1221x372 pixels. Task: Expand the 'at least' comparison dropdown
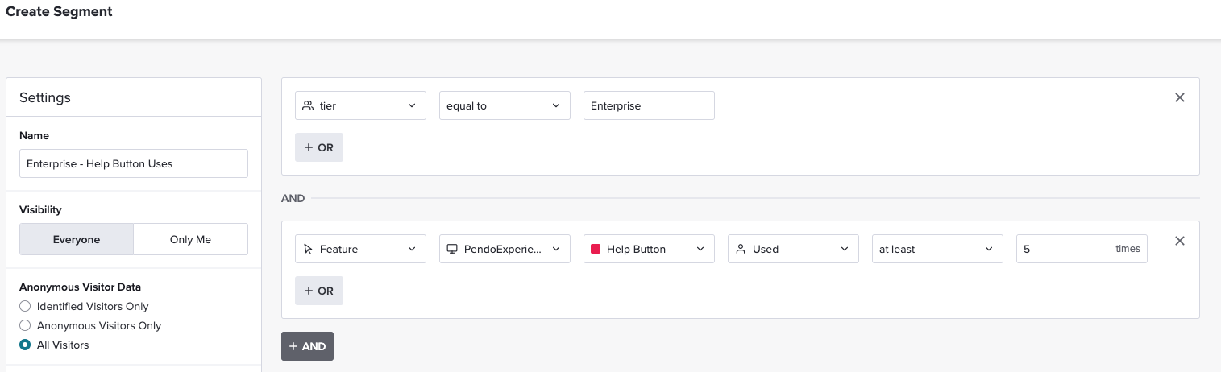click(x=937, y=249)
